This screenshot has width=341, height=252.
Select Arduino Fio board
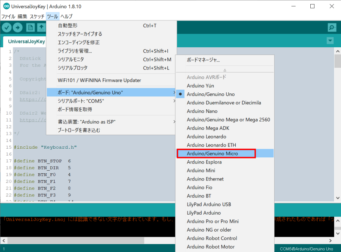[225, 187]
